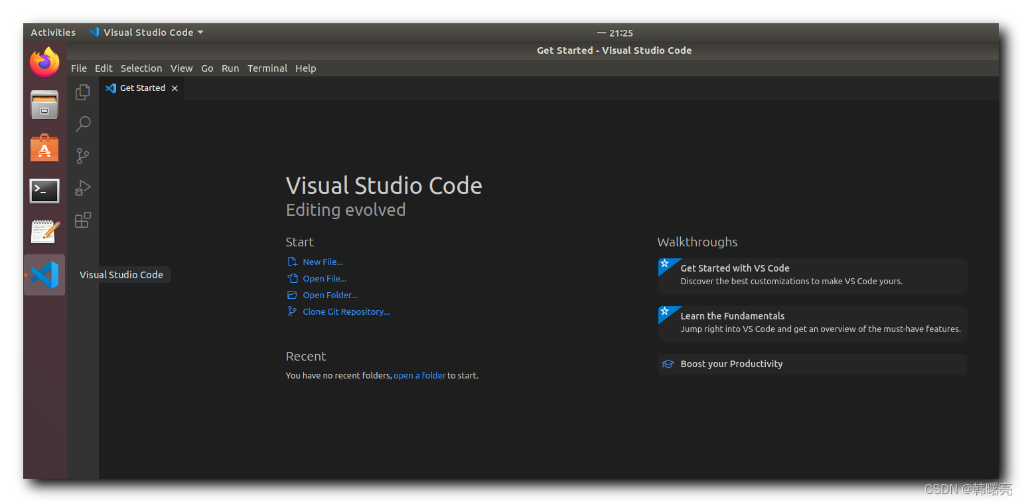Open the Selection menu
Screen dimensions: 1022x502
[x=141, y=68]
